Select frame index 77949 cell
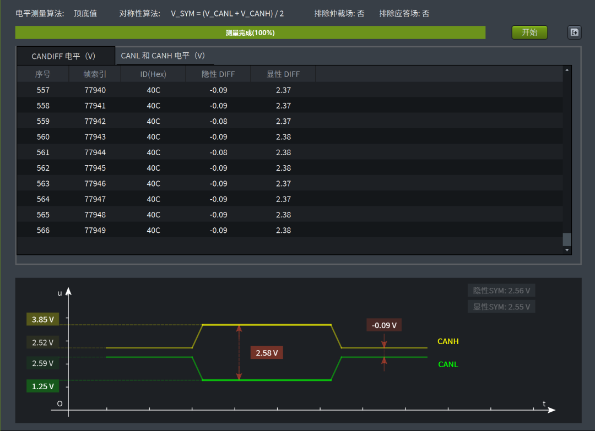The width and height of the screenshot is (595, 431). (95, 230)
